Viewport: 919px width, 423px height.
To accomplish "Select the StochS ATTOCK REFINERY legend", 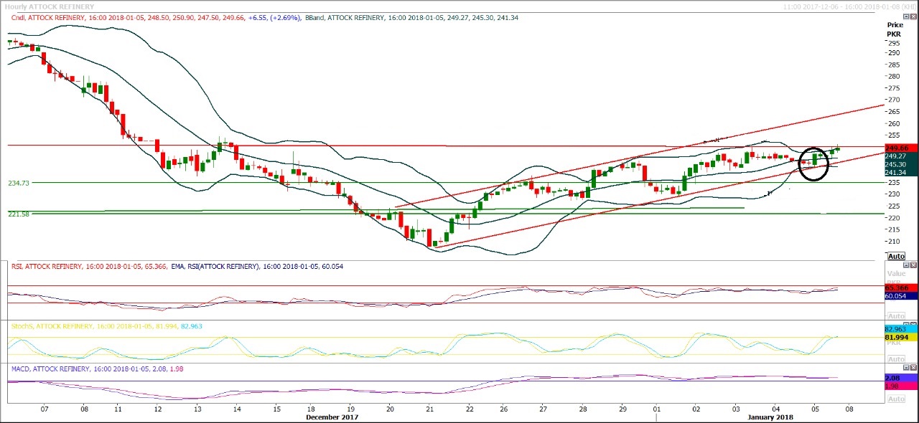I will click(106, 326).
